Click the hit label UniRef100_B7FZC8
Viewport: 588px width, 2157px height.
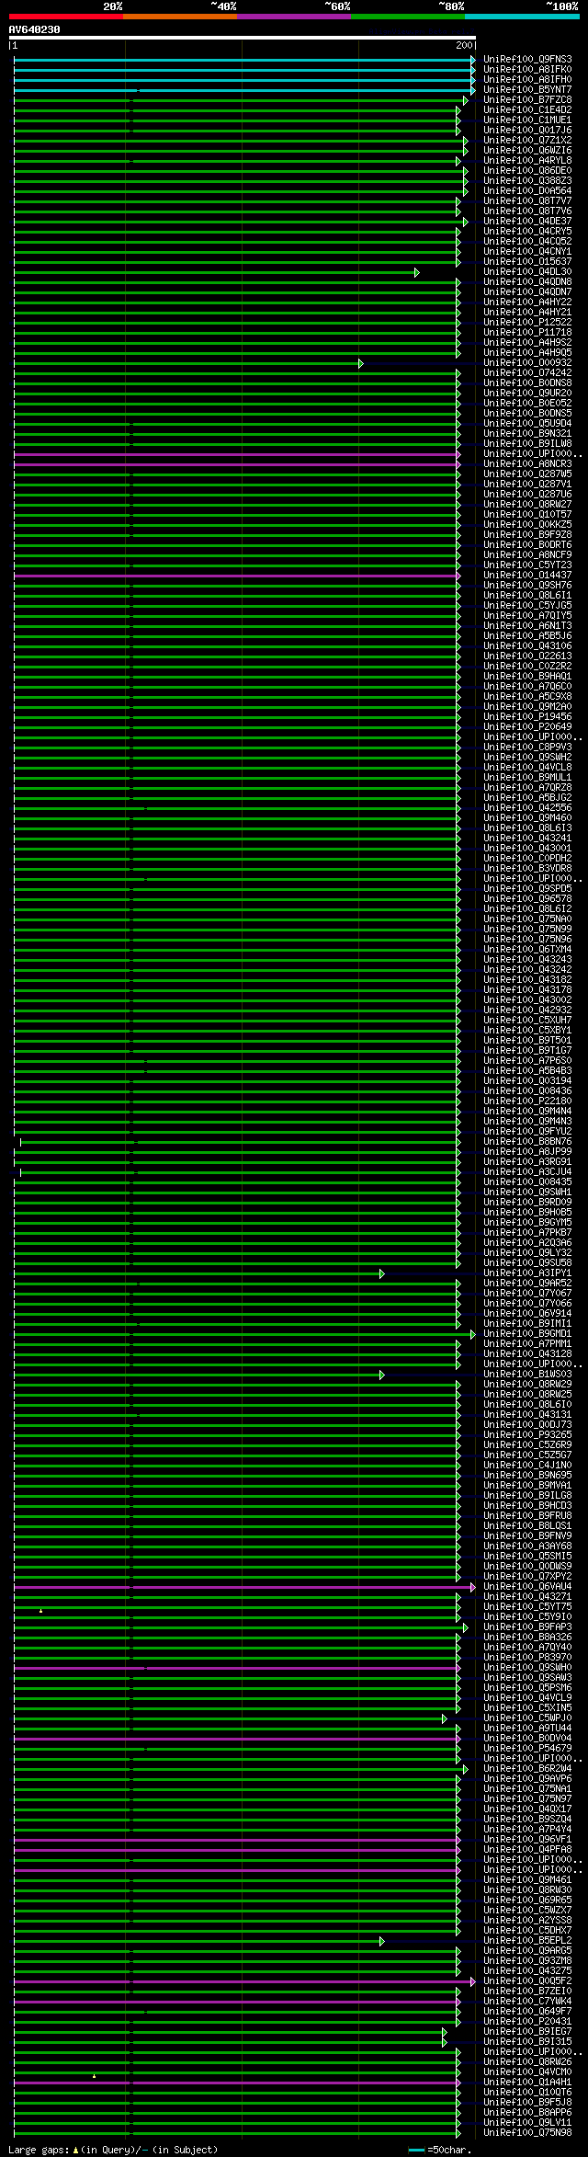(x=527, y=99)
